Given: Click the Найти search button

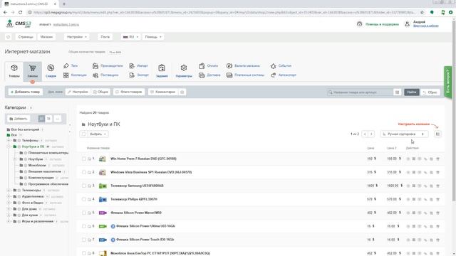Looking at the screenshot, I should coord(412,92).
